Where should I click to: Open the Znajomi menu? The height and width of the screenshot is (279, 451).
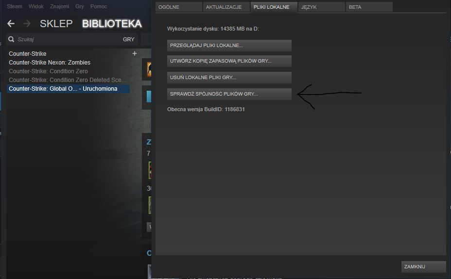point(60,6)
